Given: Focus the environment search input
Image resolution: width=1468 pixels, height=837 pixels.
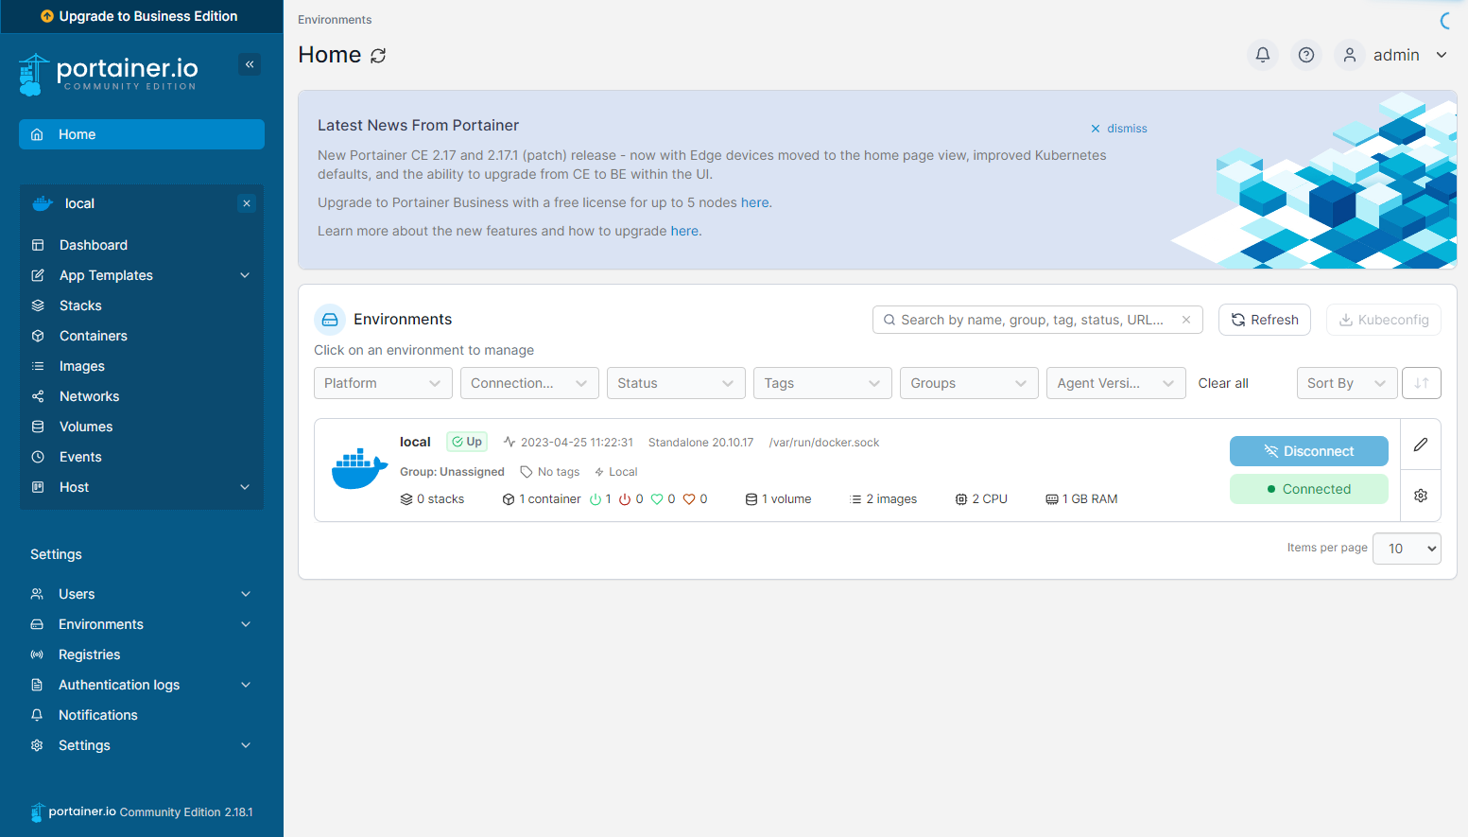Looking at the screenshot, I should point(1038,320).
